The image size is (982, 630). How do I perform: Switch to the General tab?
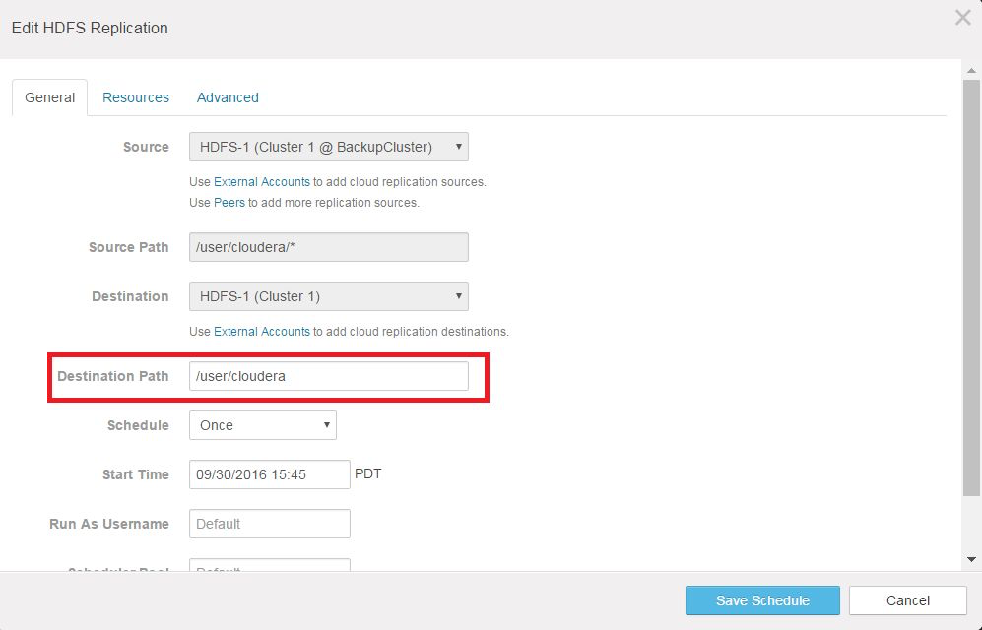tap(49, 97)
